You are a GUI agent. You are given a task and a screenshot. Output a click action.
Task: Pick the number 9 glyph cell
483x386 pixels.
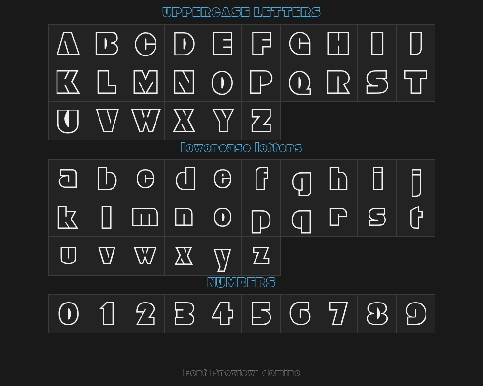tap(415, 314)
